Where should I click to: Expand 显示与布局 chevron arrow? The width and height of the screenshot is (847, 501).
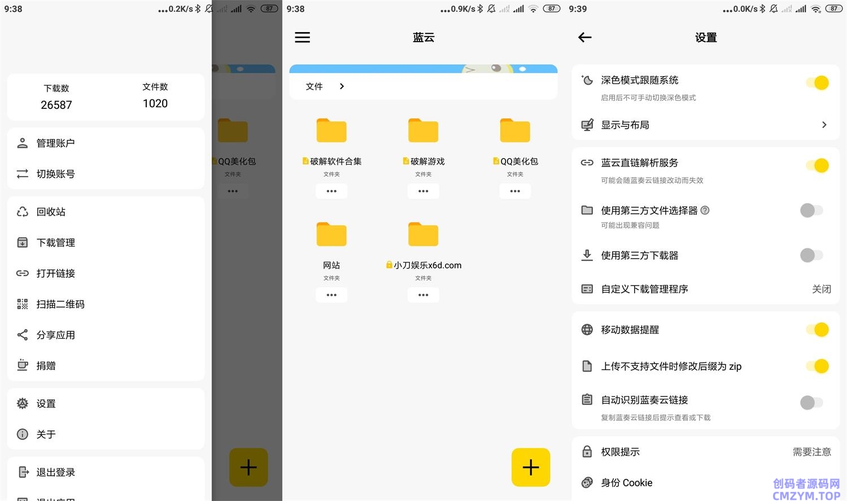pyautogui.click(x=824, y=125)
